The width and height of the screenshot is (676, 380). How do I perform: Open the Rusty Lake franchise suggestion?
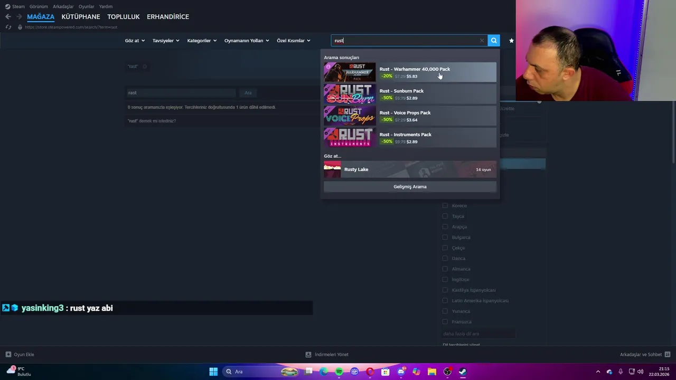click(x=410, y=169)
